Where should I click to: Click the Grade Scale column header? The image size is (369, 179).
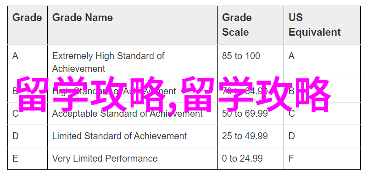(x=251, y=25)
